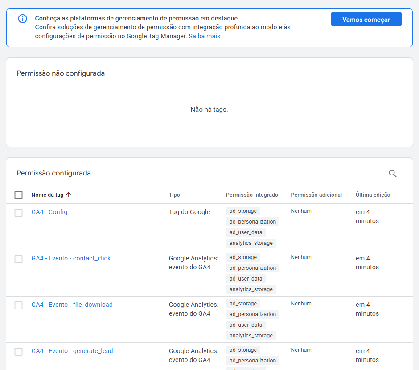419x370 pixels.
Task: Click the Permissão adicional column header
Action: [x=316, y=195]
